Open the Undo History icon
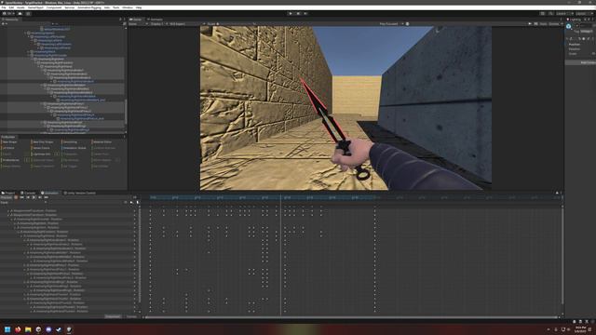Viewport: 596px width, 335px height. coord(542,14)
